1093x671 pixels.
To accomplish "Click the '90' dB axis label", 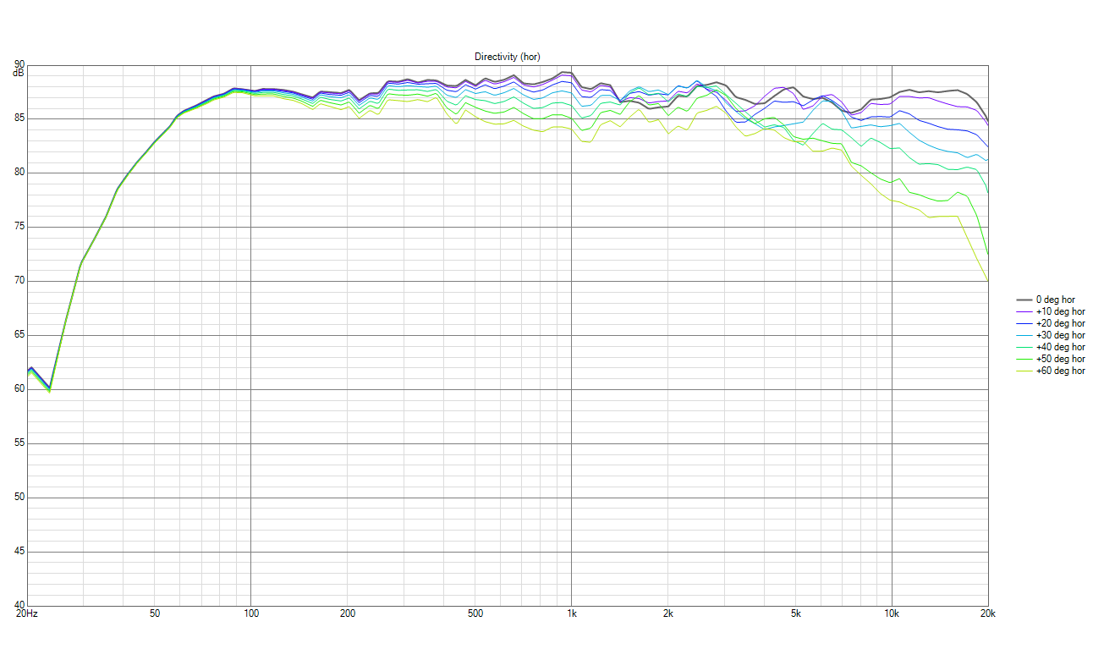I will coord(19,64).
